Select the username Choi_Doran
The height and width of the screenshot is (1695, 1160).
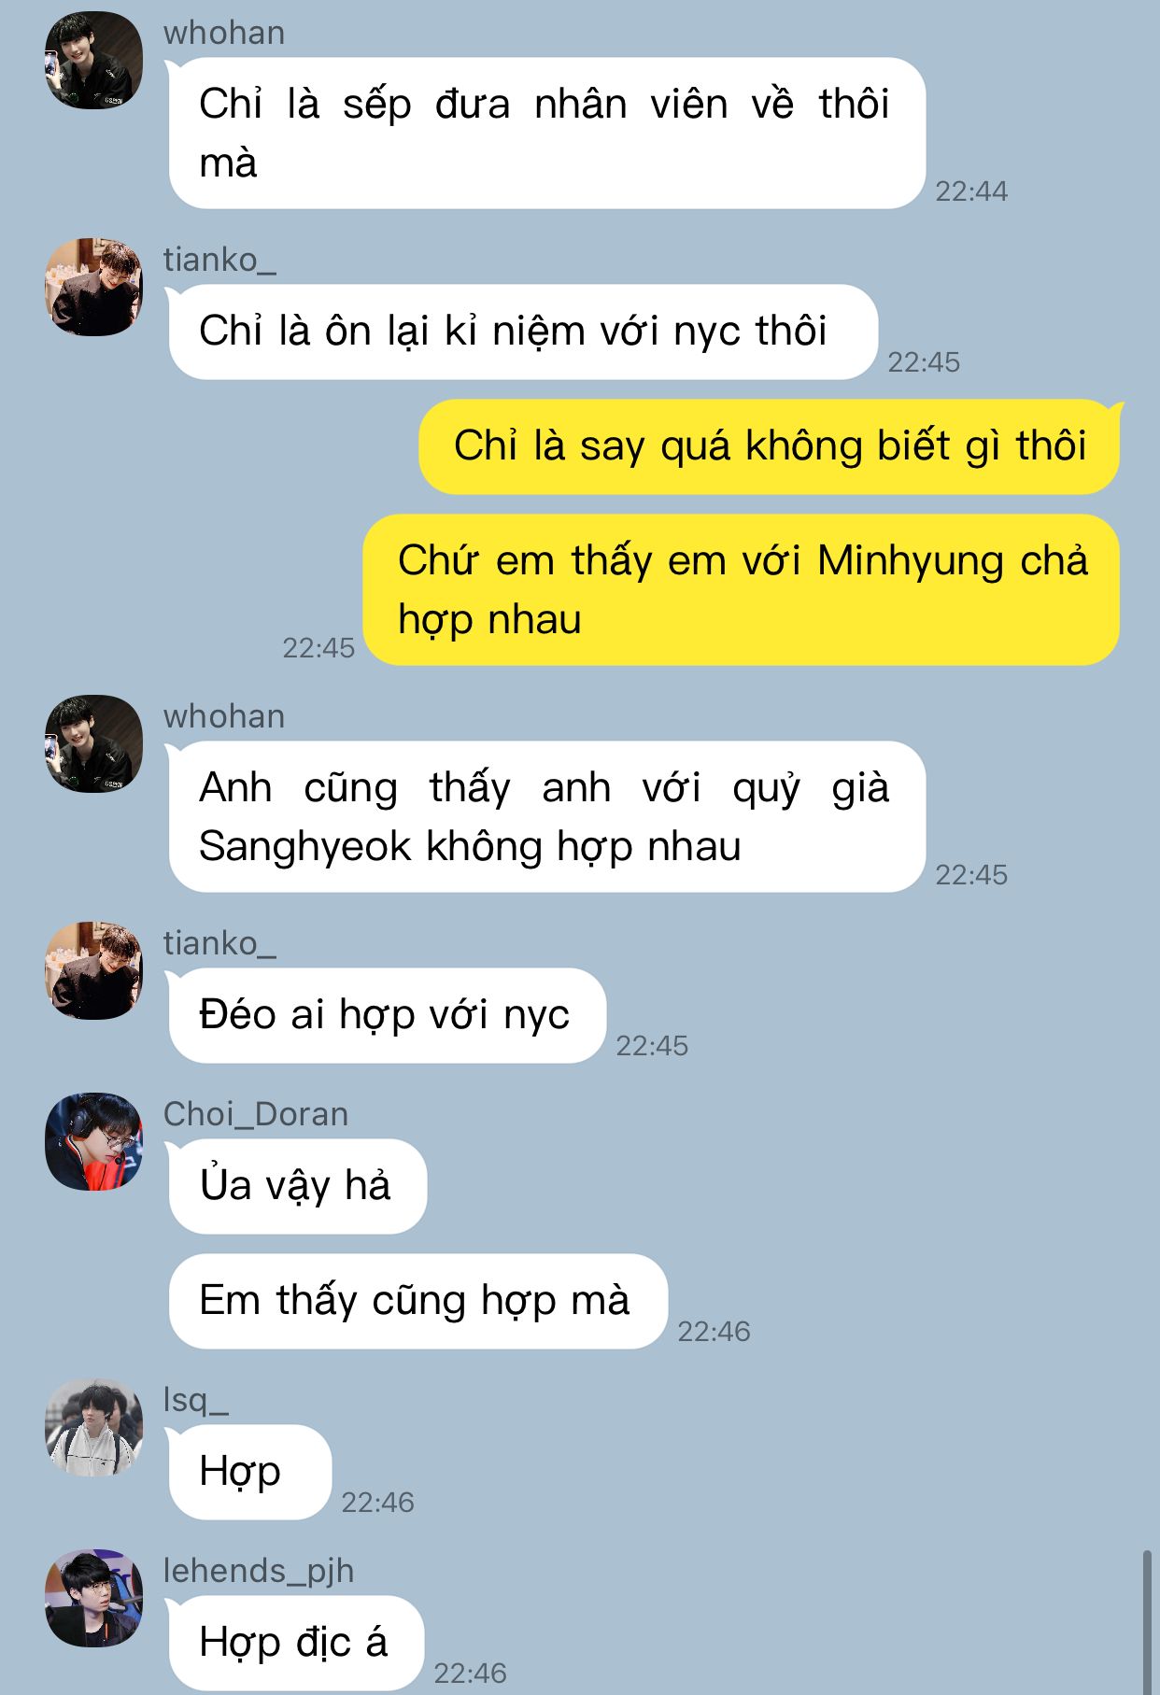click(x=256, y=1114)
